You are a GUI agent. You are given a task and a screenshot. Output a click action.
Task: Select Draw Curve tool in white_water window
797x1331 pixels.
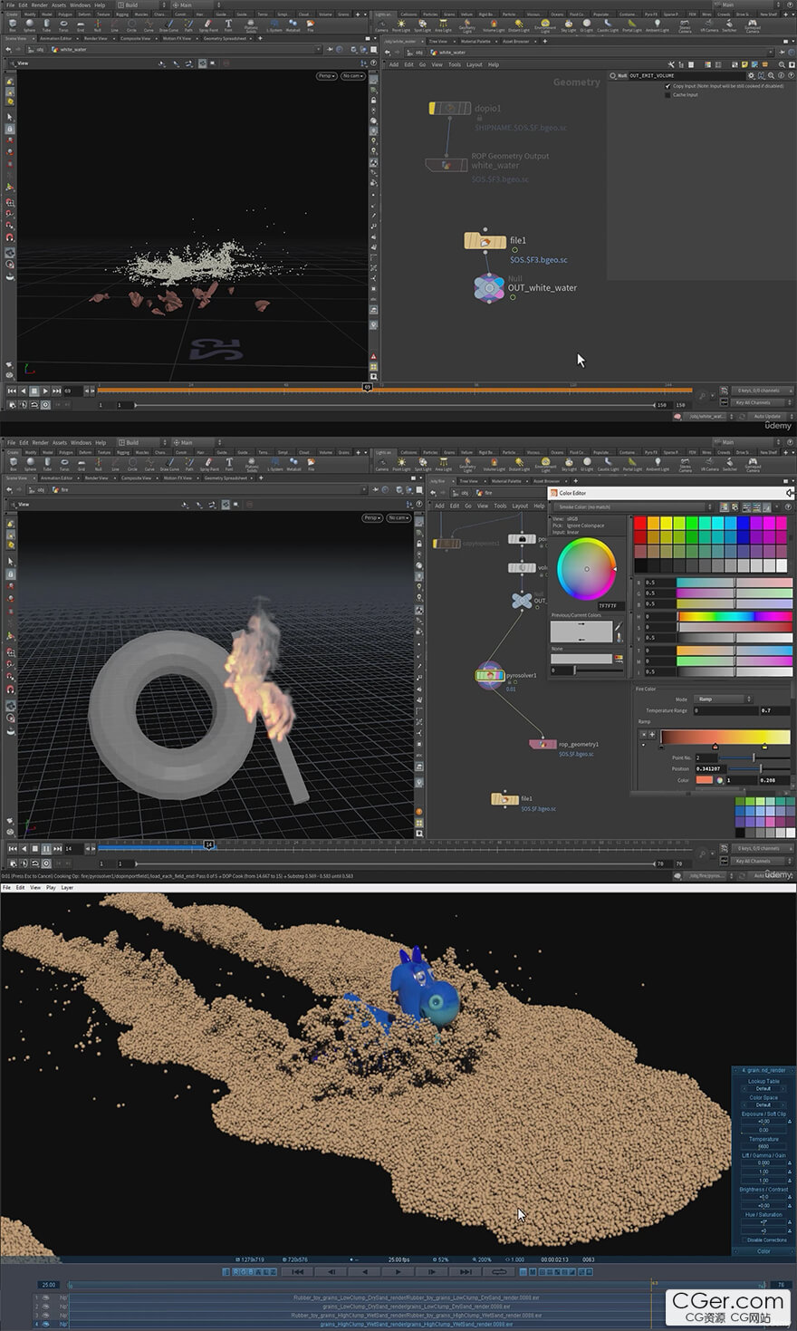click(x=168, y=25)
